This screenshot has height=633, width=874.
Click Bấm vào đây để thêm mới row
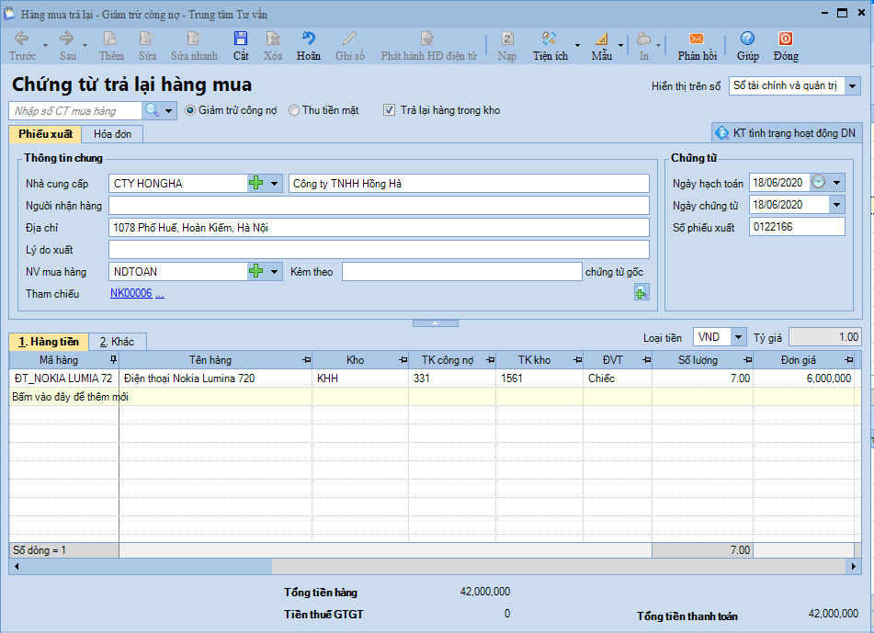[x=435, y=396]
